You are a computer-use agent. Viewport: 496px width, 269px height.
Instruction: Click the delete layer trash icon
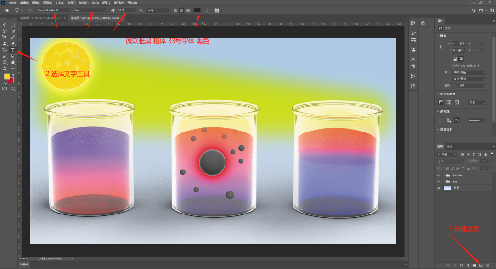pos(487,265)
